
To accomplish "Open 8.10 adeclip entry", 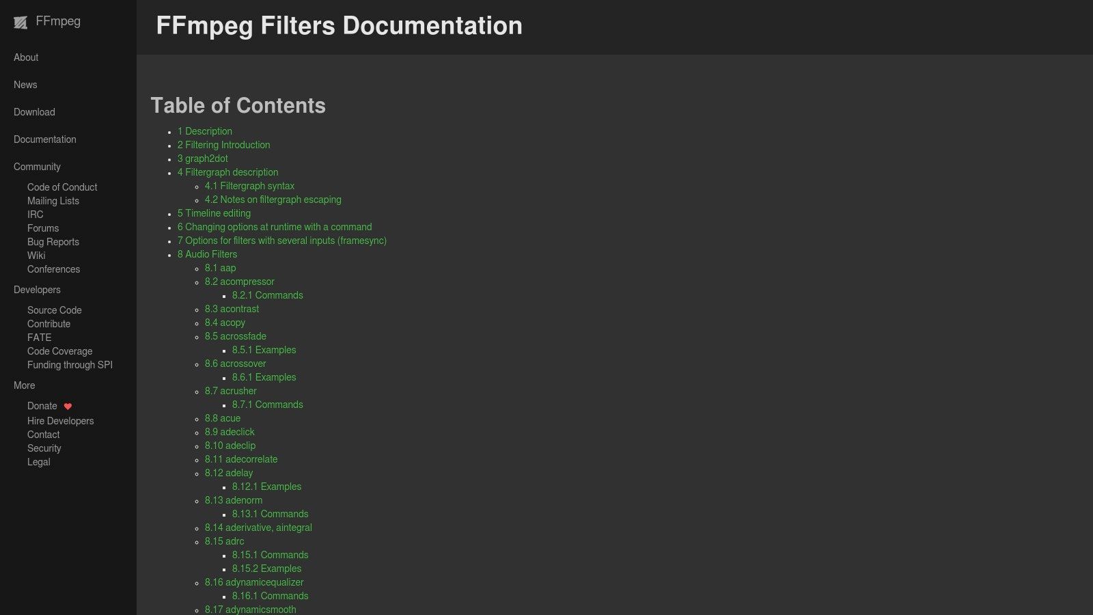I will pyautogui.click(x=230, y=446).
